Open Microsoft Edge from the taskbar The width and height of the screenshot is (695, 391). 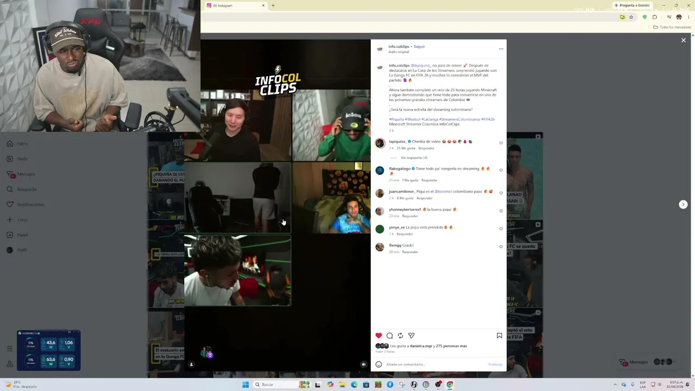pyautogui.click(x=354, y=384)
